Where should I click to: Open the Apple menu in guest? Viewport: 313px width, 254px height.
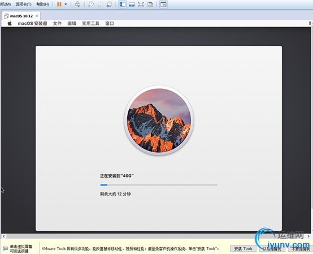(x=10, y=23)
